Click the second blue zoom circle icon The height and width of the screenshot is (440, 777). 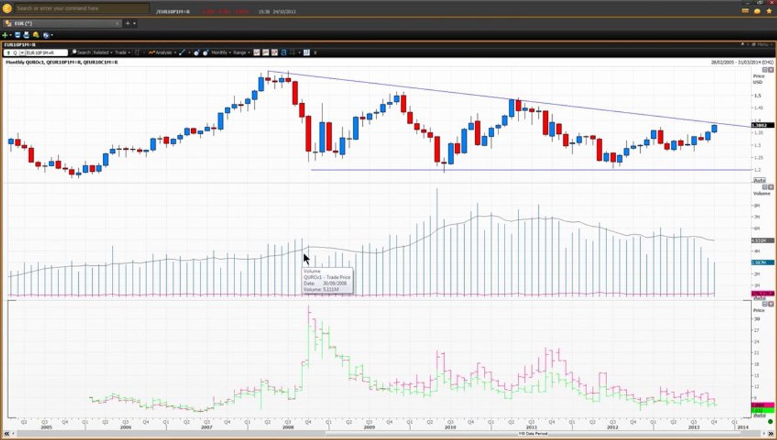point(206,53)
